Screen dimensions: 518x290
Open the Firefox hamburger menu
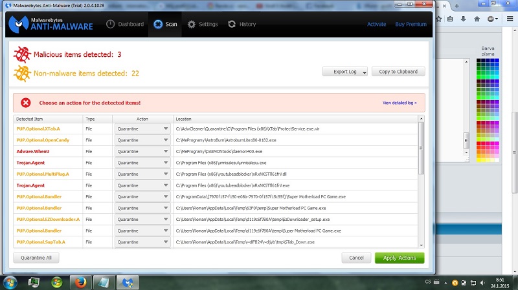coord(510,19)
